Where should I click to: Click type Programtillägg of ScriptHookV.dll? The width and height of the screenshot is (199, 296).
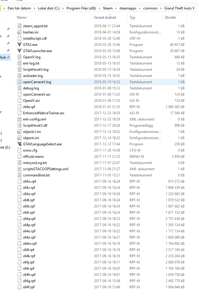pyautogui.click(x=141, y=126)
